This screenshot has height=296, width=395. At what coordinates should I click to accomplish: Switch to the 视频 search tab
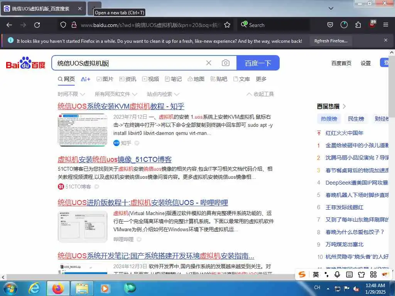pyautogui.click(x=150, y=79)
